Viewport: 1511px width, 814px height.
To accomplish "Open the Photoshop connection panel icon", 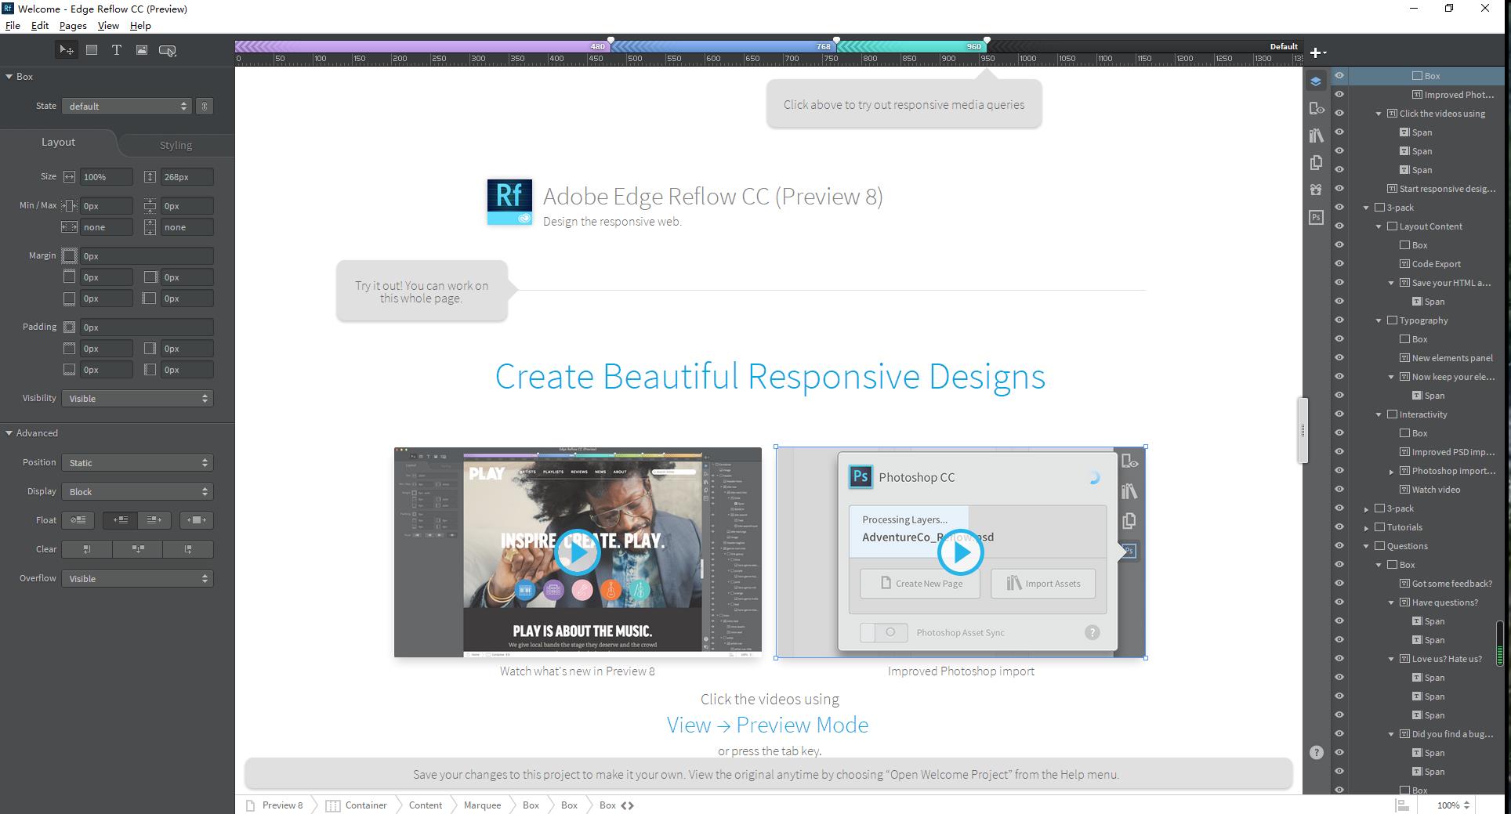I will click(x=1316, y=217).
